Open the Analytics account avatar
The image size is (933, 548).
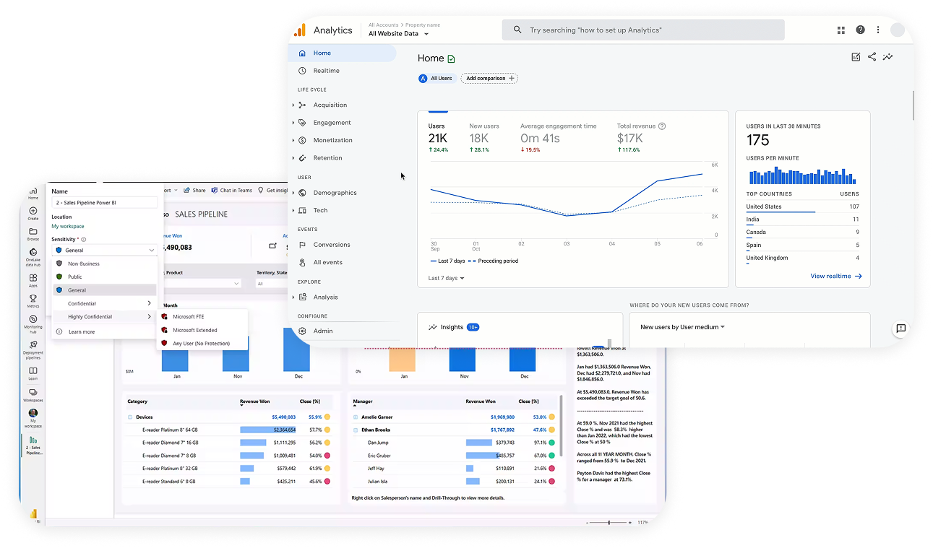pyautogui.click(x=898, y=30)
